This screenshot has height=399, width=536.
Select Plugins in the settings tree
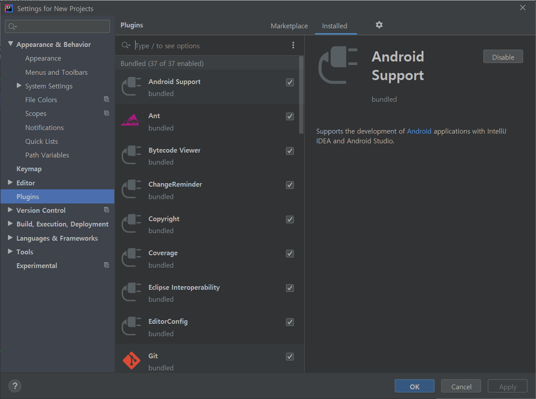pyautogui.click(x=57, y=196)
